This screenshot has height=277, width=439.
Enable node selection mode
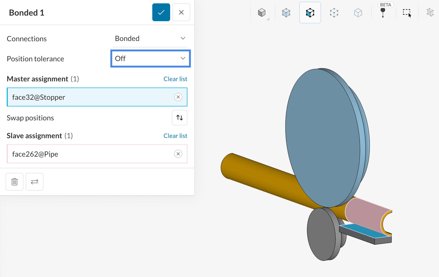tap(334, 13)
